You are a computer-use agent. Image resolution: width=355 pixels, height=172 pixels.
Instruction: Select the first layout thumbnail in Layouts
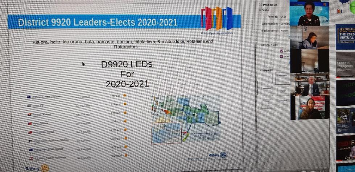(282, 78)
